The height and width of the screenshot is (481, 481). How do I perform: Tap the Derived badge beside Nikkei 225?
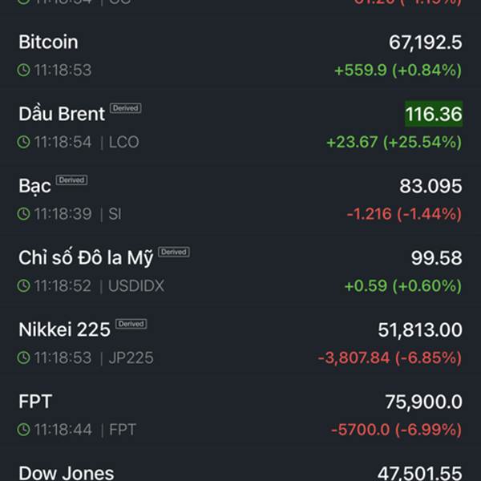pyautogui.click(x=131, y=324)
